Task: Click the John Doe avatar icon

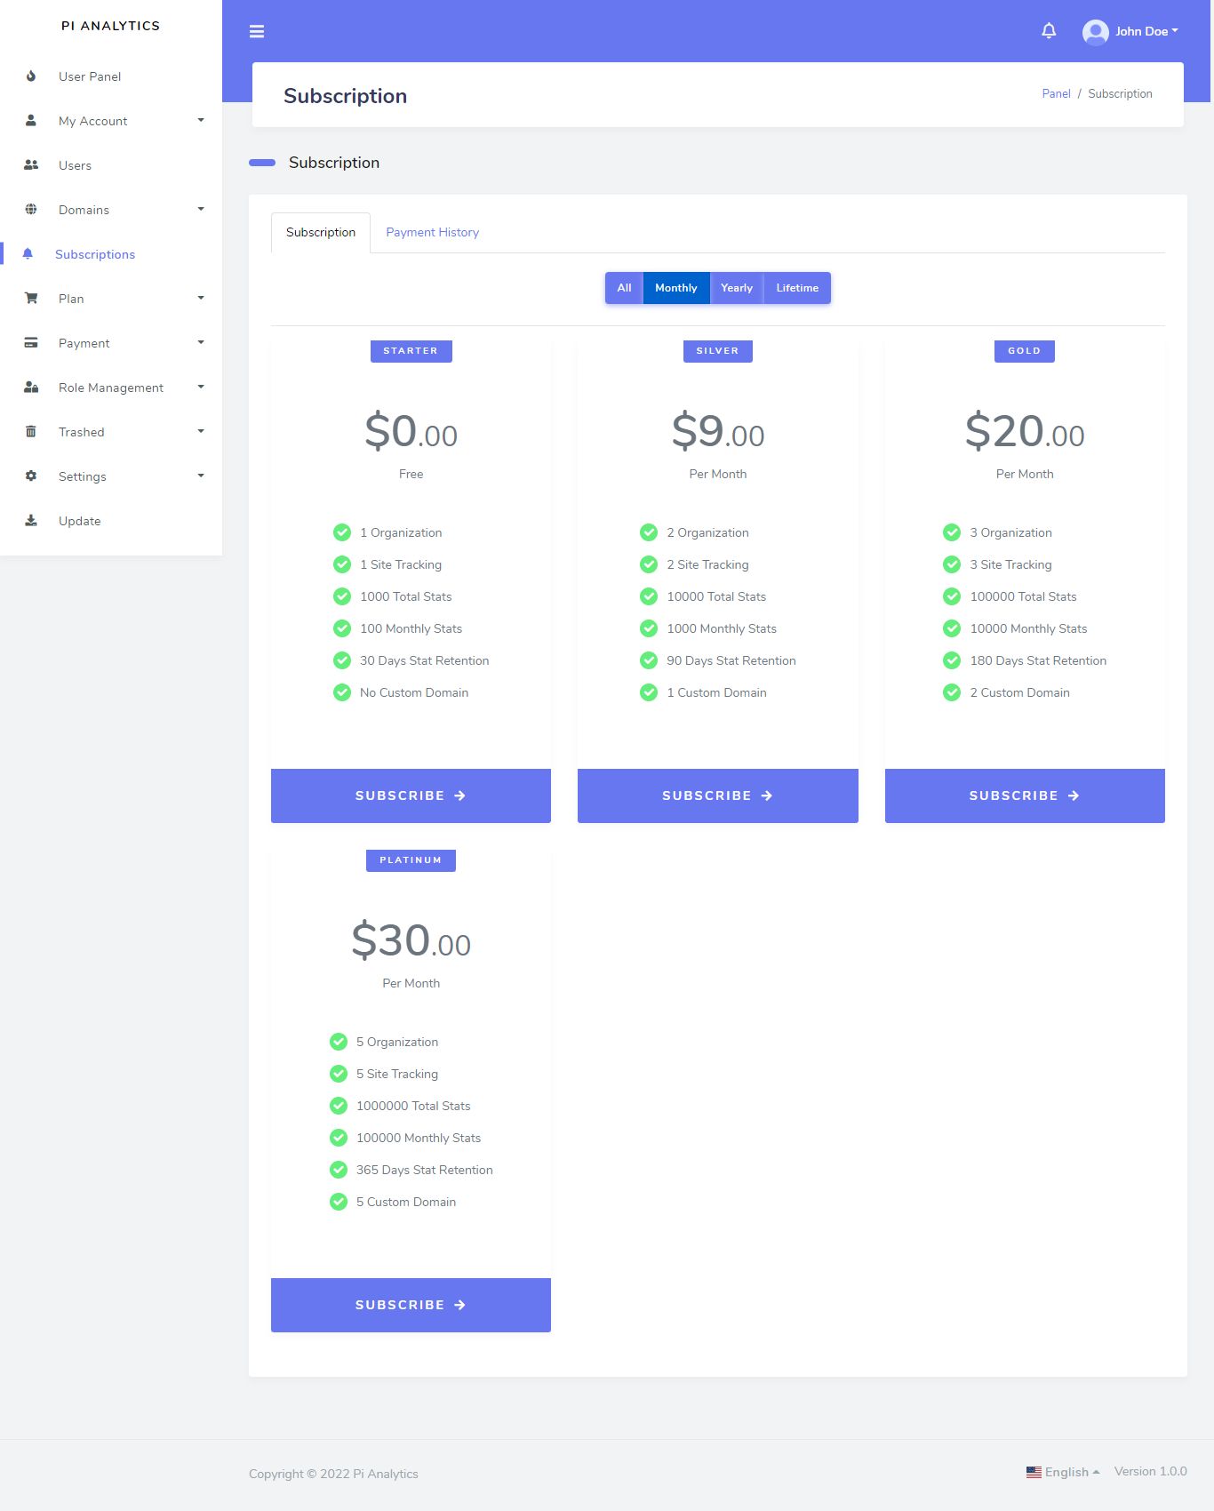Action: pyautogui.click(x=1095, y=32)
